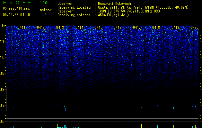Select the filename 0512220410.png

16,8
